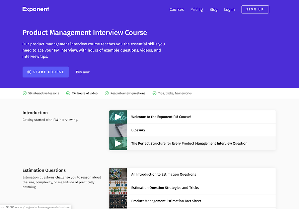
Task: Go to the Blog page
Action: [x=213, y=9]
